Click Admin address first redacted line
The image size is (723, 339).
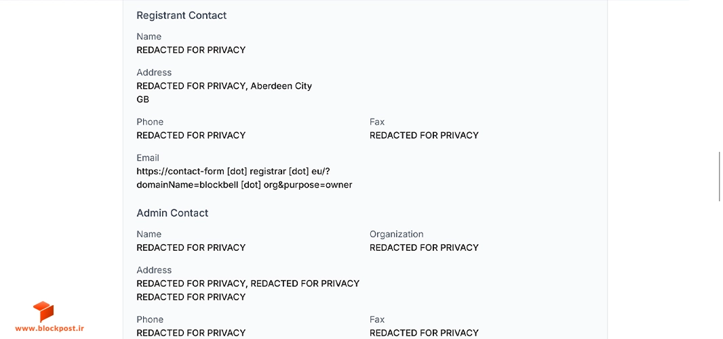pos(248,283)
